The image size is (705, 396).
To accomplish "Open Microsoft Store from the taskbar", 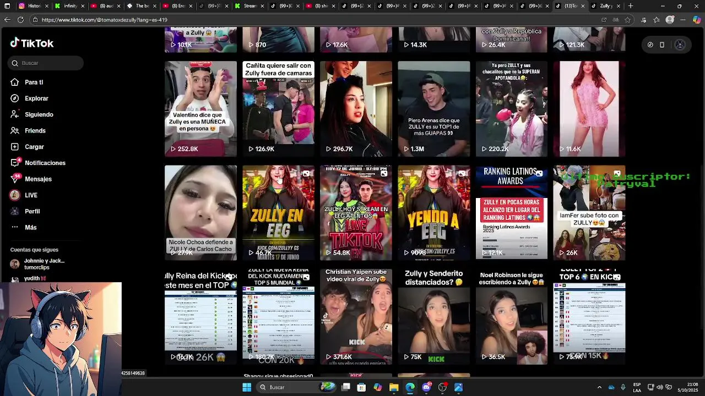I will (362, 387).
